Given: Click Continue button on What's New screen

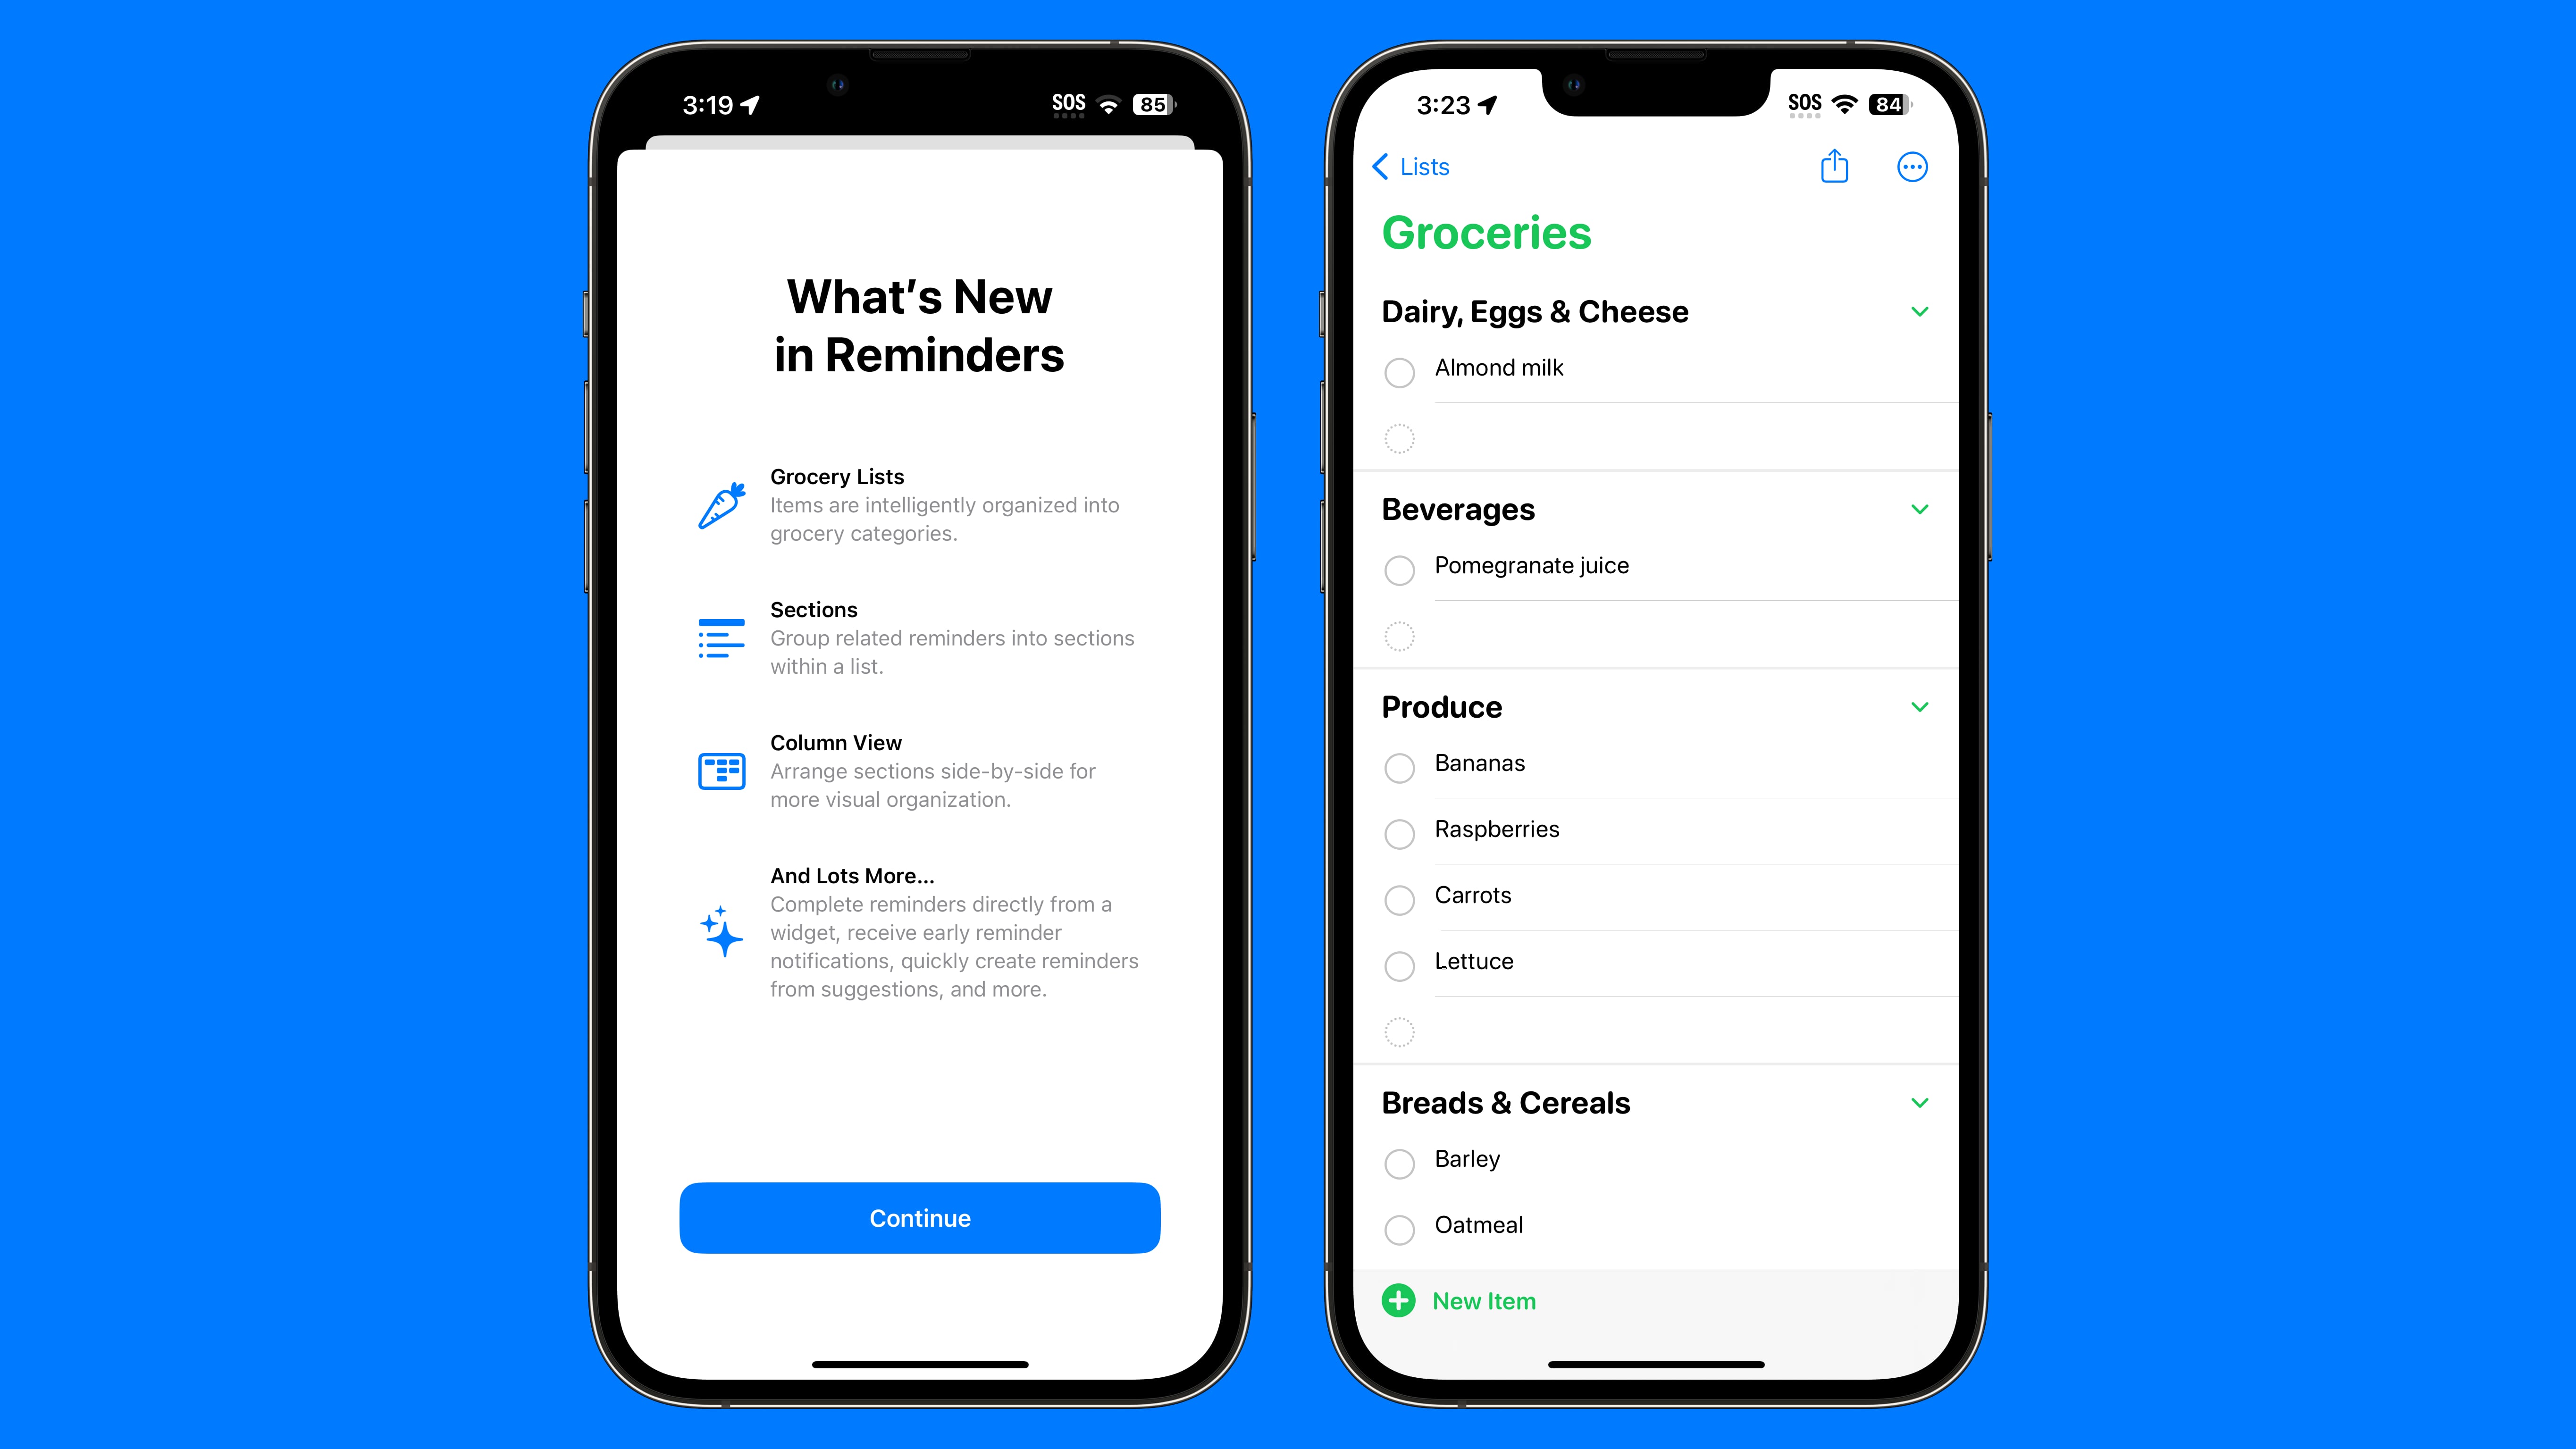Looking at the screenshot, I should coord(918,1217).
